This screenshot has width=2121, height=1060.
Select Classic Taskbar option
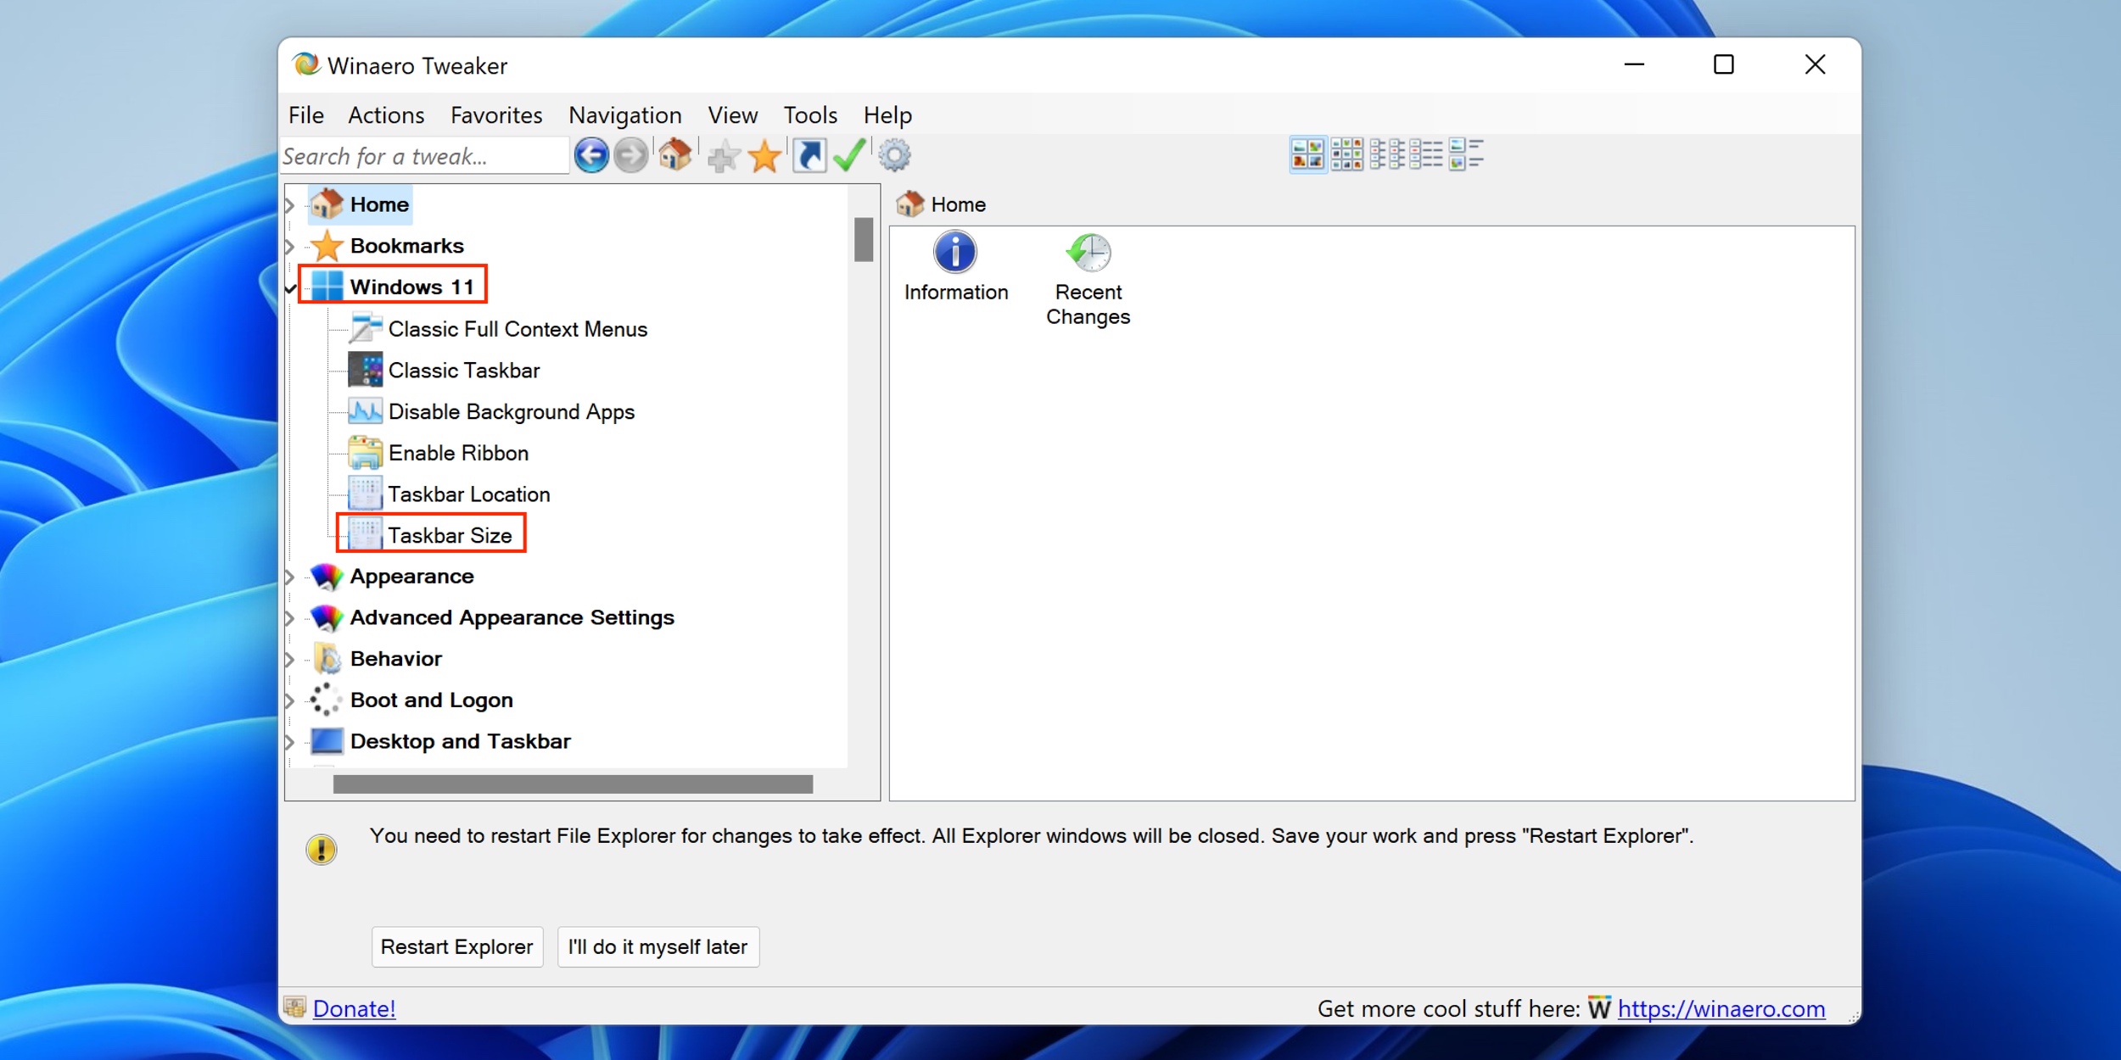pos(464,369)
